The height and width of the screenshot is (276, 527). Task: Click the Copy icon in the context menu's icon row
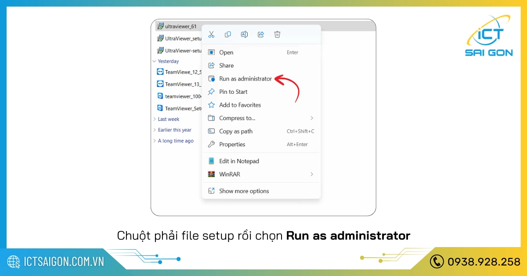click(228, 34)
